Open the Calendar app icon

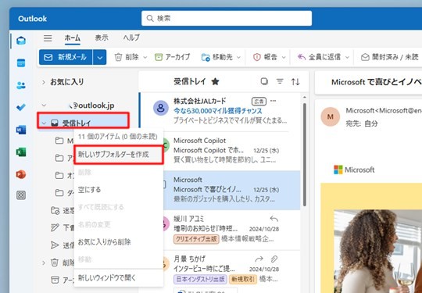click(x=21, y=63)
